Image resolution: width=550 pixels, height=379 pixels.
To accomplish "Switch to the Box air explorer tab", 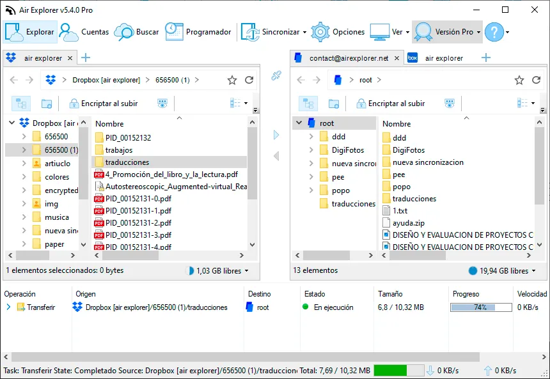I will pyautogui.click(x=437, y=58).
